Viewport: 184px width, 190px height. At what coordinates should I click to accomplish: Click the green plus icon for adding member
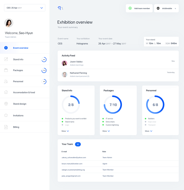130,8
